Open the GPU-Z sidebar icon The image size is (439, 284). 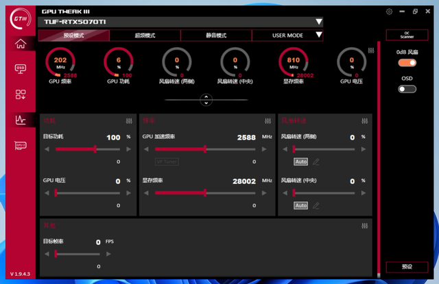click(21, 145)
